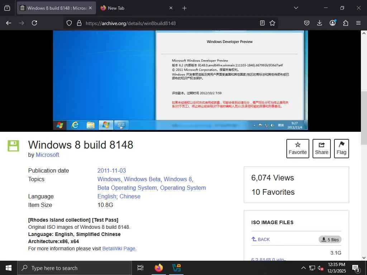The width and height of the screenshot is (367, 275).
Task: Focus the archive.org URL address bar
Action: 171,23
